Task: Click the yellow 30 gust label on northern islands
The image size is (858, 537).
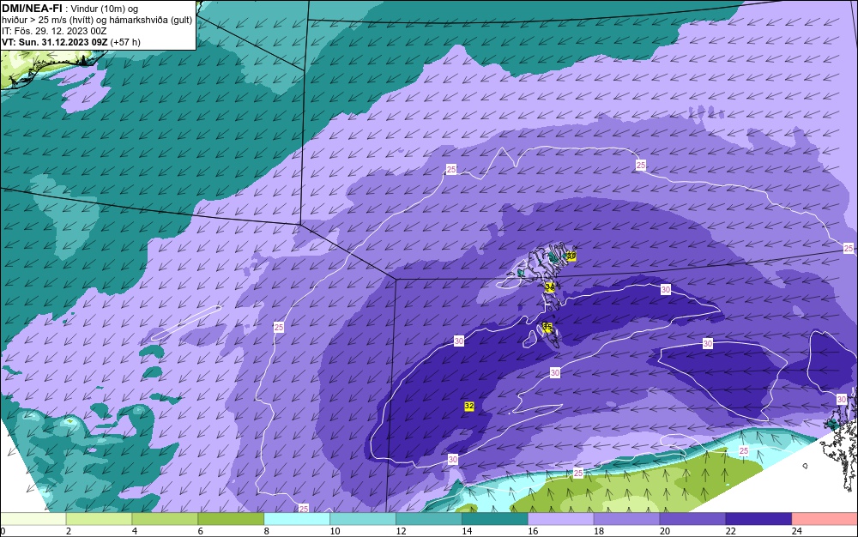Action: pos(571,256)
